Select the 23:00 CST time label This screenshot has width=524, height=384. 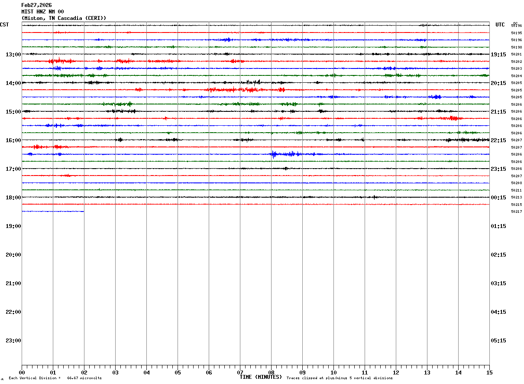coord(13,341)
